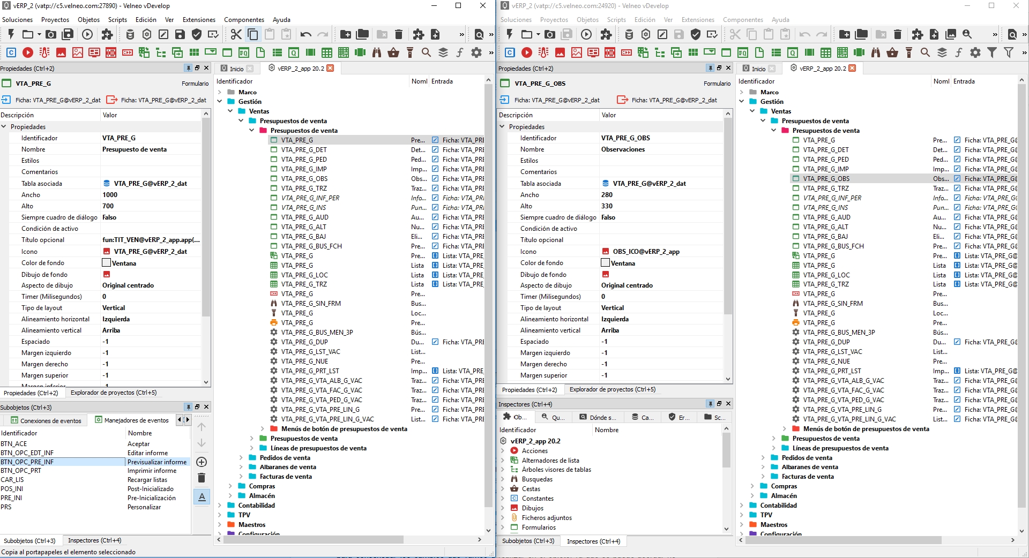1029x558 pixels.
Task: Select VTA_PRE_G_TRZ form in left tree
Action: tap(303, 188)
